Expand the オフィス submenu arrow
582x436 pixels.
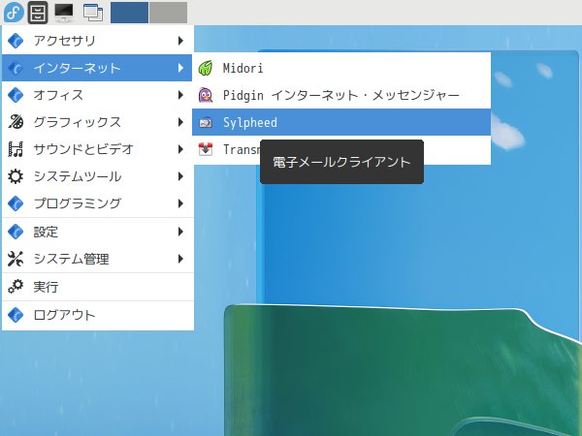point(180,95)
